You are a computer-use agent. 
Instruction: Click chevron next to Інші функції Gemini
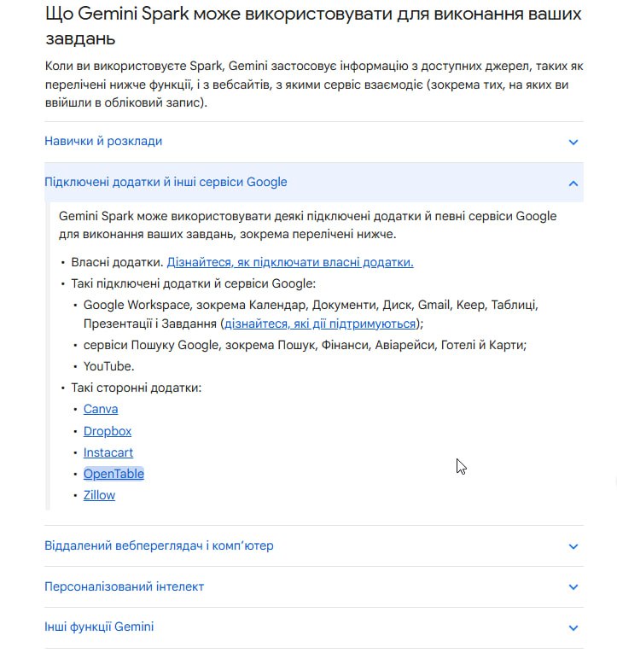[x=573, y=627]
